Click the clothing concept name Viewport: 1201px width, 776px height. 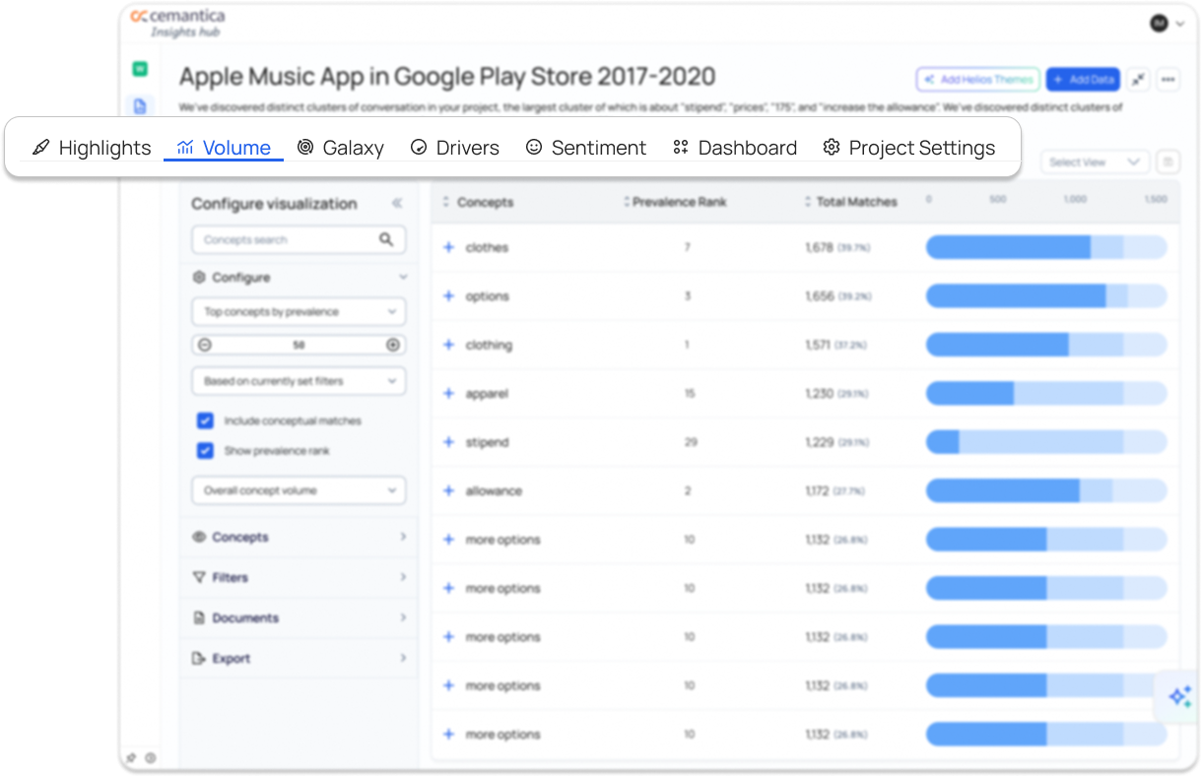(x=489, y=345)
